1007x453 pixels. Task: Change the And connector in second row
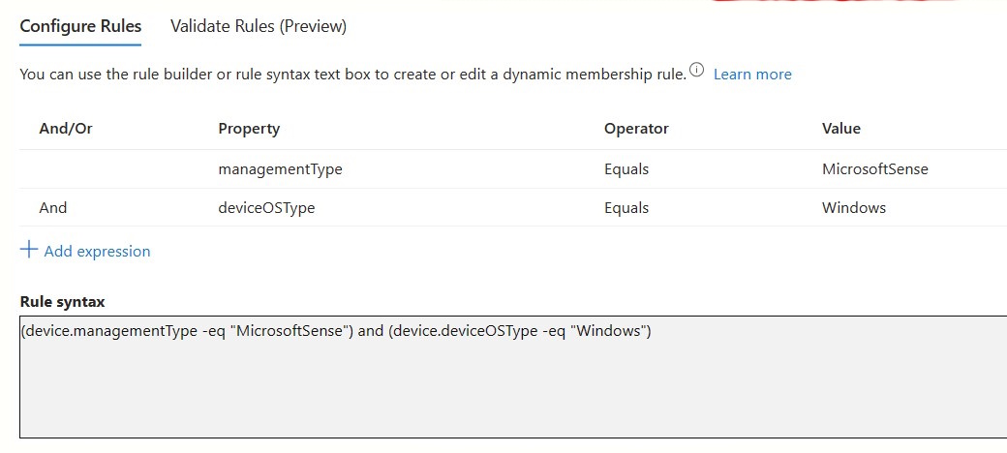point(53,207)
